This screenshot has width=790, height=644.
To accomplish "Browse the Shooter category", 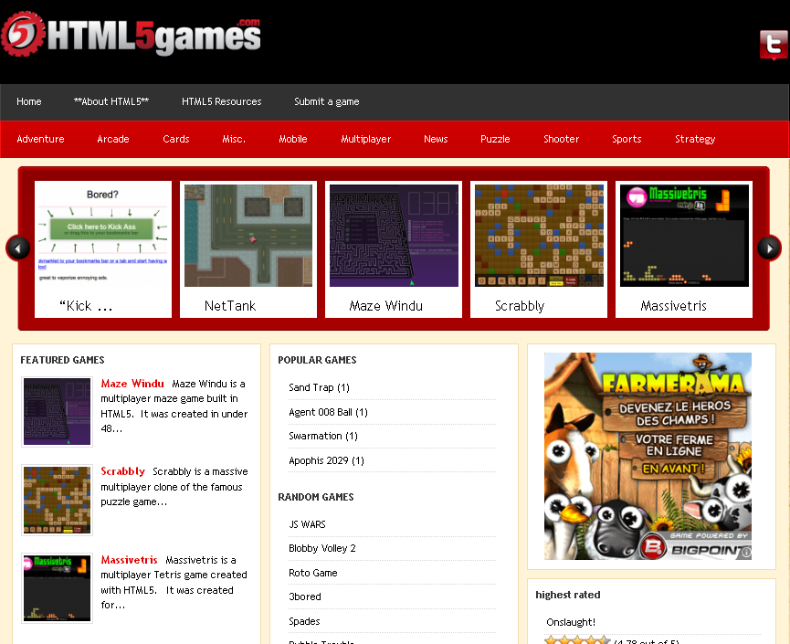I will (562, 139).
